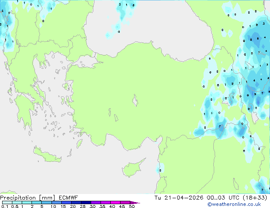The height and width of the screenshot is (208, 270).
Task: Click the 'Tu 21-04-2026' date text
Action: tap(179, 198)
